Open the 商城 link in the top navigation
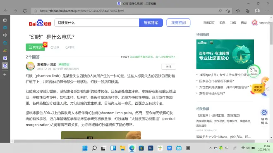 click(x=244, y=23)
